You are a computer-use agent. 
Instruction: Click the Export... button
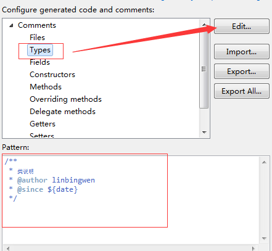[242, 72]
